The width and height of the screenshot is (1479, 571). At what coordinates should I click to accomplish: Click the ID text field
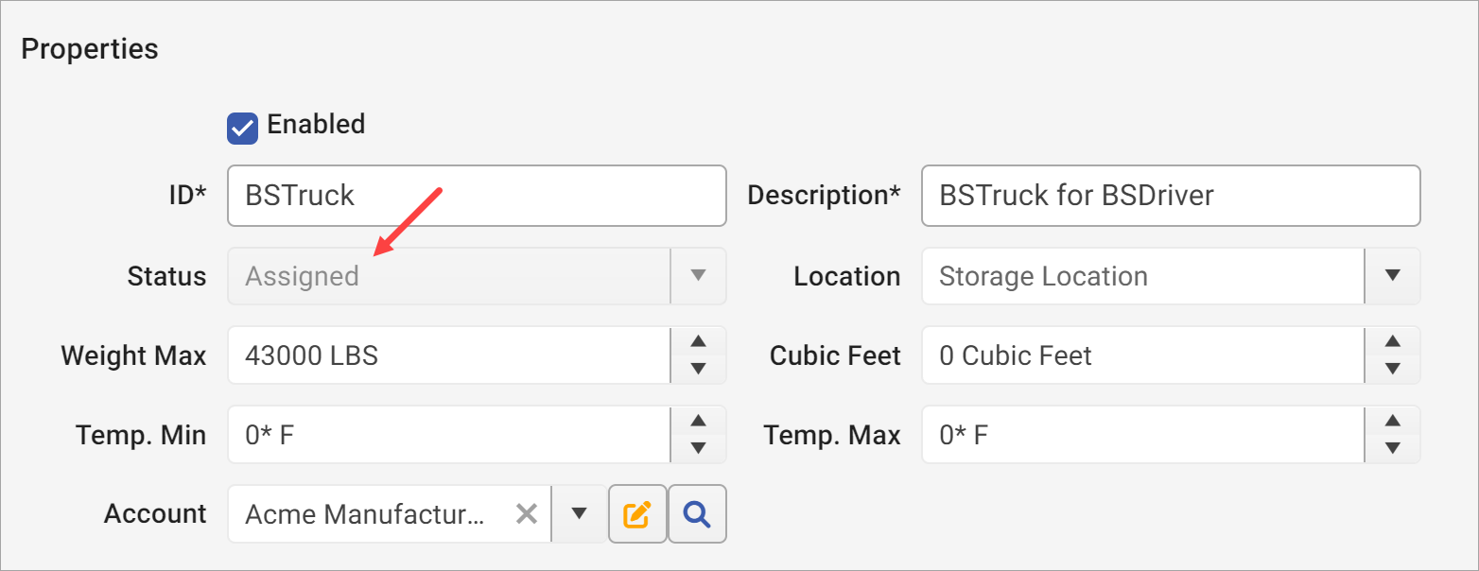pyautogui.click(x=476, y=196)
